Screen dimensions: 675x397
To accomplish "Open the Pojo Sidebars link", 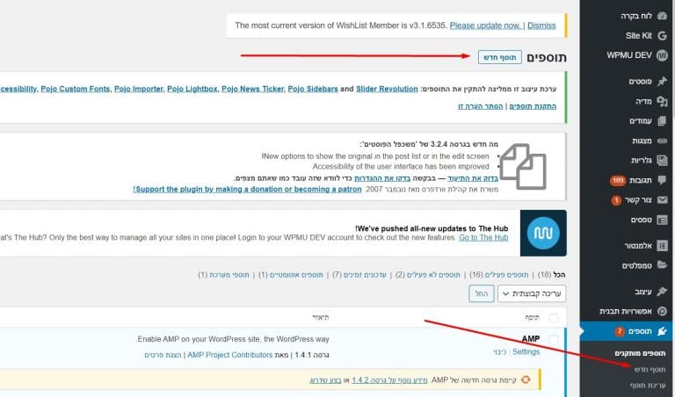I will (x=313, y=89).
